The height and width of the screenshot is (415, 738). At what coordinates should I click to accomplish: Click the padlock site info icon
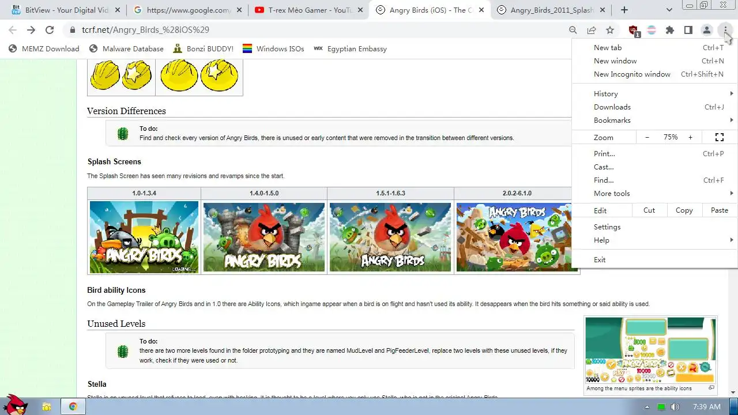pos(72,30)
